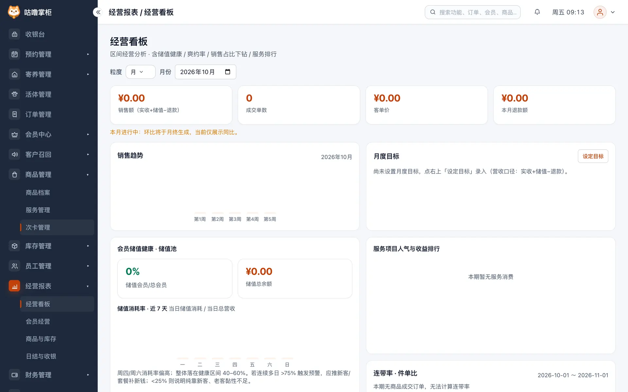Click the 财务管理 wallet icon
Image resolution: width=628 pixels, height=392 pixels.
coord(14,375)
